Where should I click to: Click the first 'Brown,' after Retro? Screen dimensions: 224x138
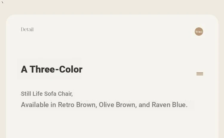(x=87, y=105)
